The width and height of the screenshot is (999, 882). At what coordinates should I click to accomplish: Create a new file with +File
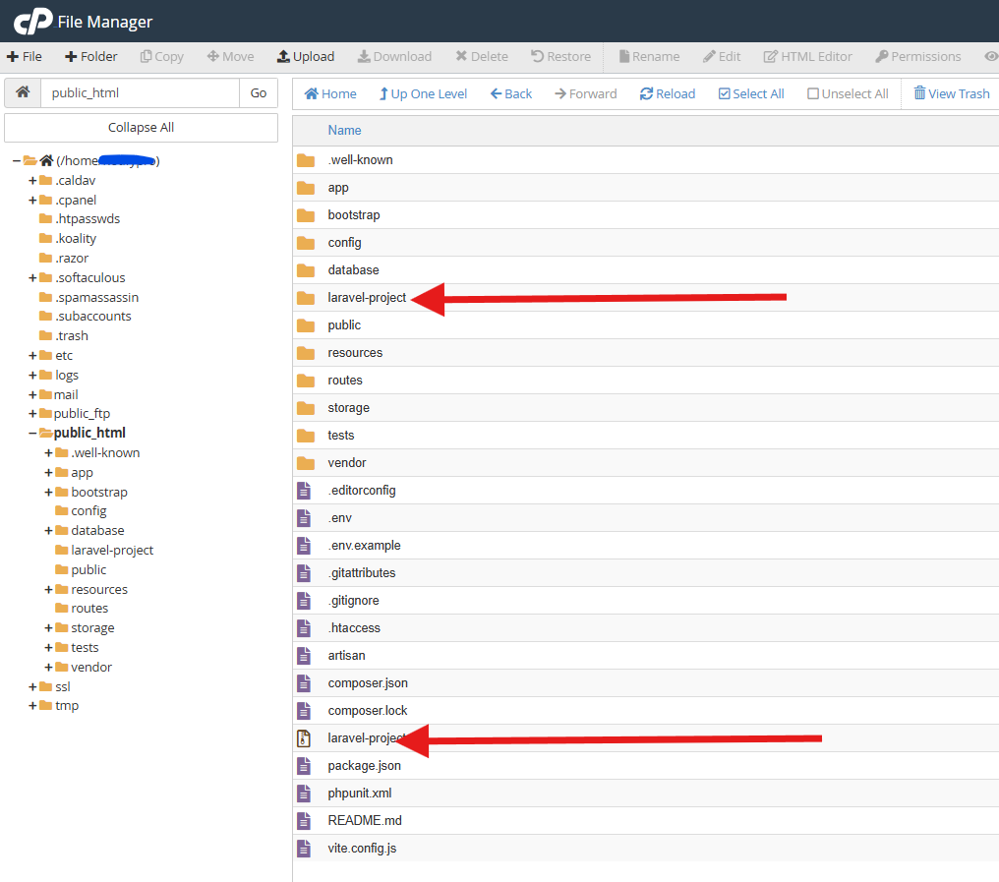pyautogui.click(x=25, y=57)
